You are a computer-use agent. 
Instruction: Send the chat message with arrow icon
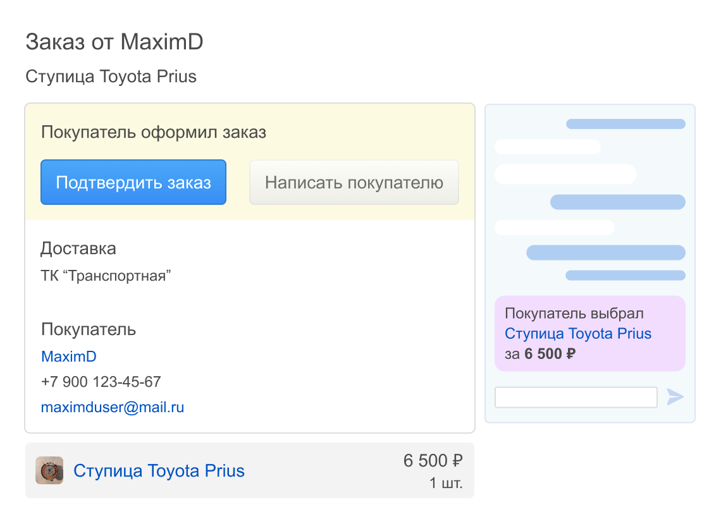point(675,397)
